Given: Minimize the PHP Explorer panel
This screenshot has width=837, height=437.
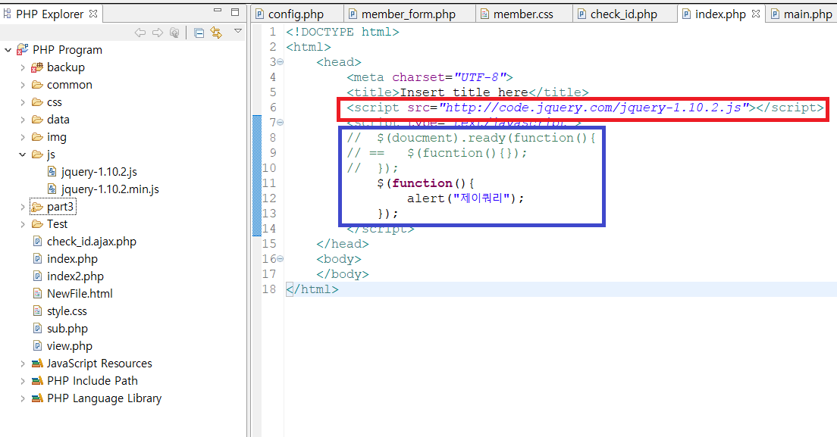Looking at the screenshot, I should 218,11.
